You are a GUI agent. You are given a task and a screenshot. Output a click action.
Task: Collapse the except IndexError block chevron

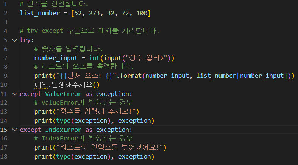(14, 130)
